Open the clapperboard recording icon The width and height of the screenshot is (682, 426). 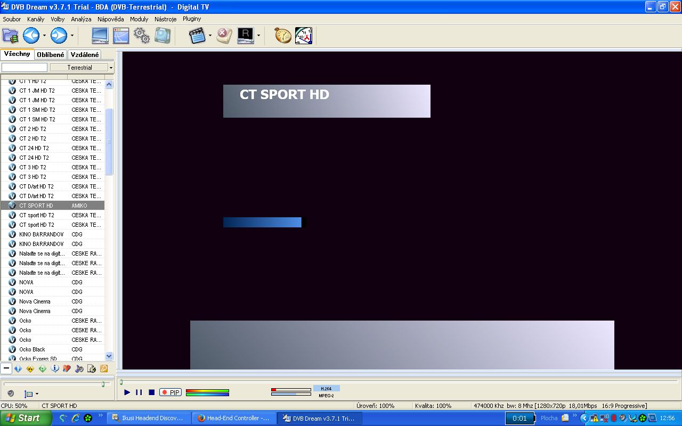click(197, 36)
